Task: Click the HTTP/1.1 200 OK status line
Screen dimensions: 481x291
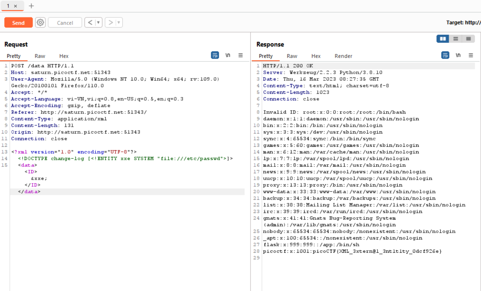Action: click(x=288, y=66)
